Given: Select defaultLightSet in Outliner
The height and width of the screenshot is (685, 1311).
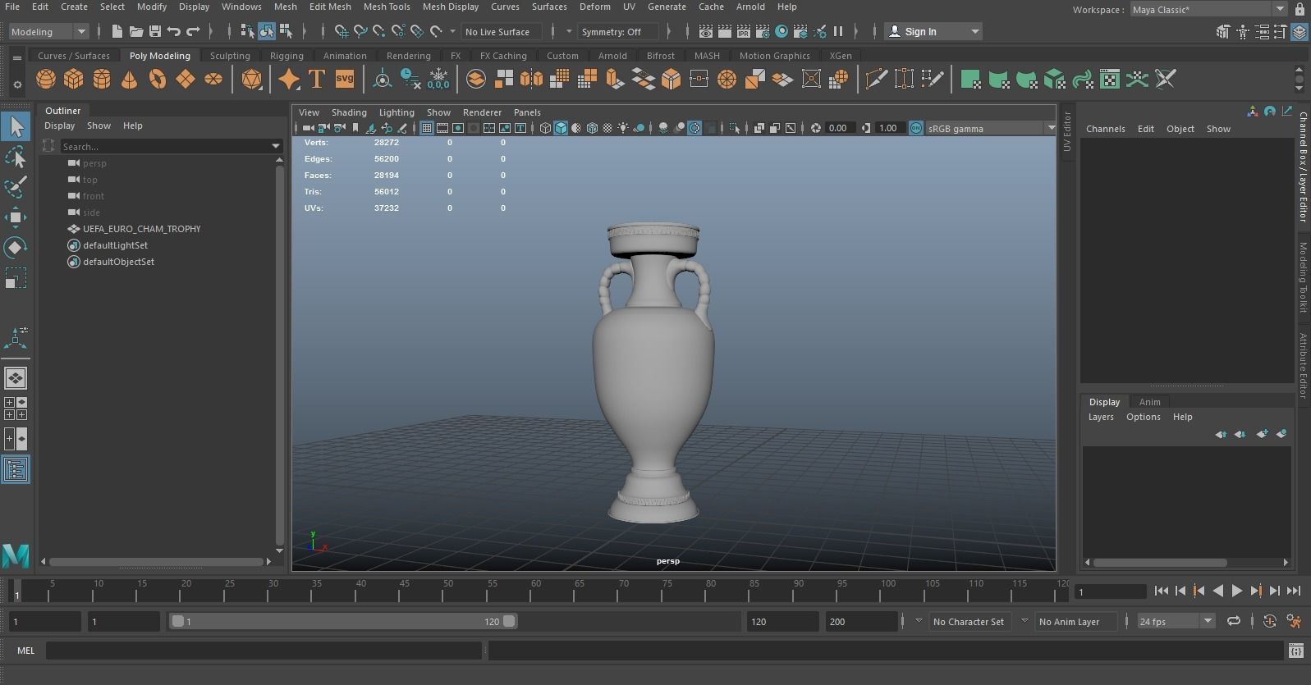Looking at the screenshot, I should pyautogui.click(x=115, y=245).
